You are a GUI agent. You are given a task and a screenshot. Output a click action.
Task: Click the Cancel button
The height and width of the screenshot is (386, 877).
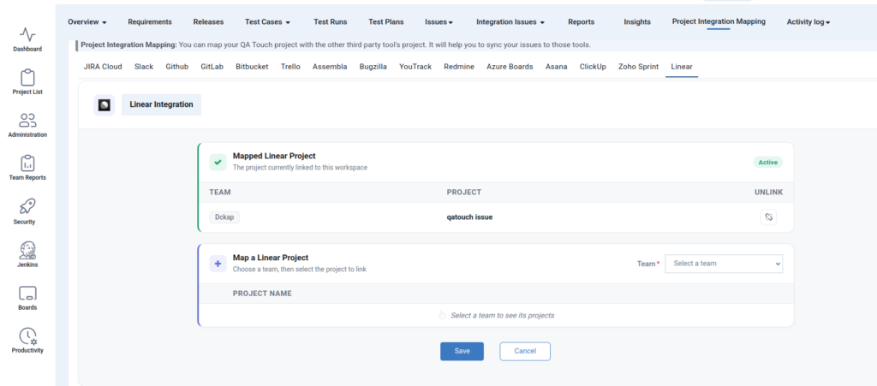pos(525,352)
